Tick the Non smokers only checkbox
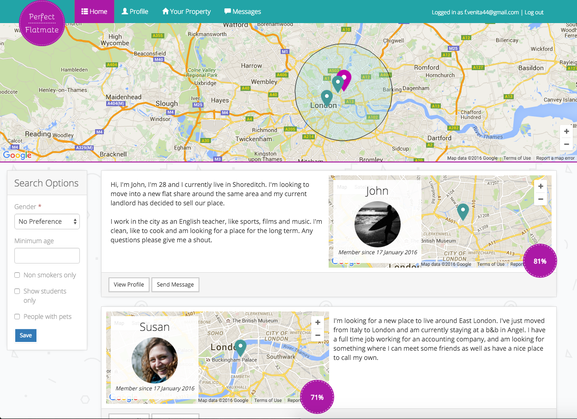 point(17,275)
